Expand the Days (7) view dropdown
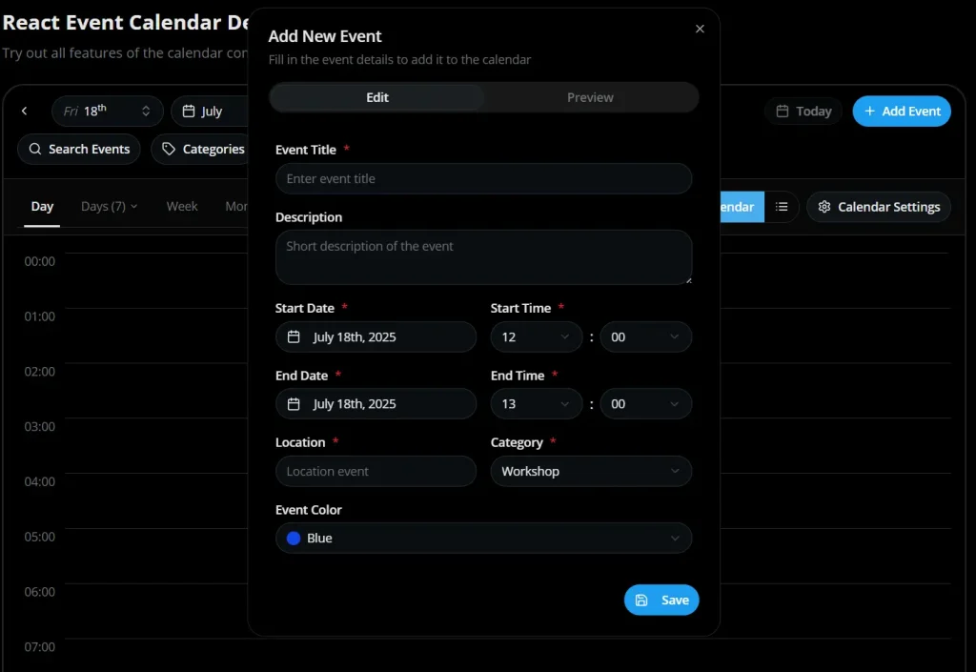976x672 pixels. coord(108,206)
